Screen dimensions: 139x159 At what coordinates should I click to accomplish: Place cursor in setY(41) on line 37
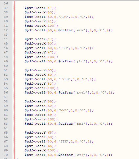45,8
